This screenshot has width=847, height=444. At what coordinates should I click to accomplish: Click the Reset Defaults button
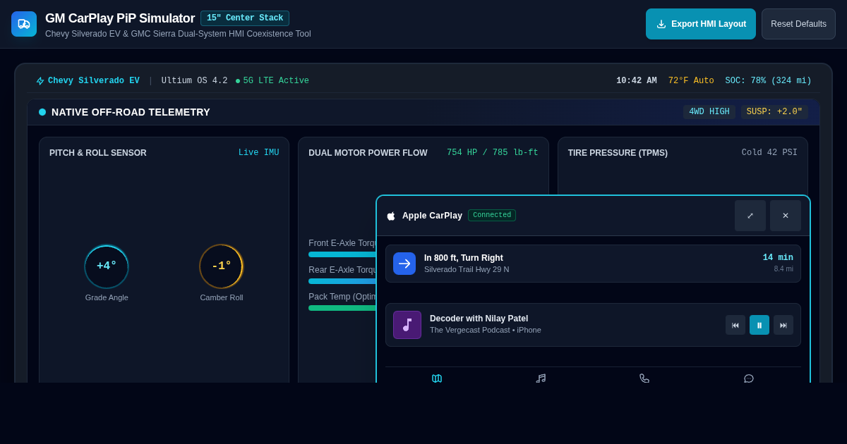[798, 24]
